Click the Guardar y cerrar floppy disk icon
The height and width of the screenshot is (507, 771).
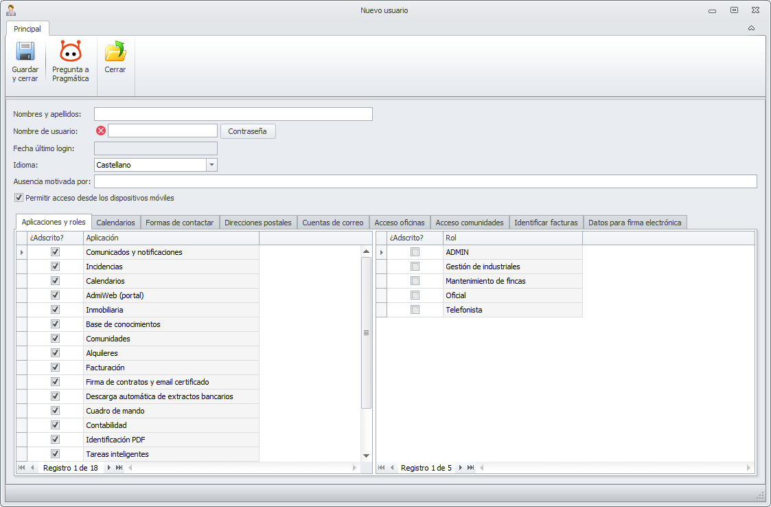click(x=25, y=52)
